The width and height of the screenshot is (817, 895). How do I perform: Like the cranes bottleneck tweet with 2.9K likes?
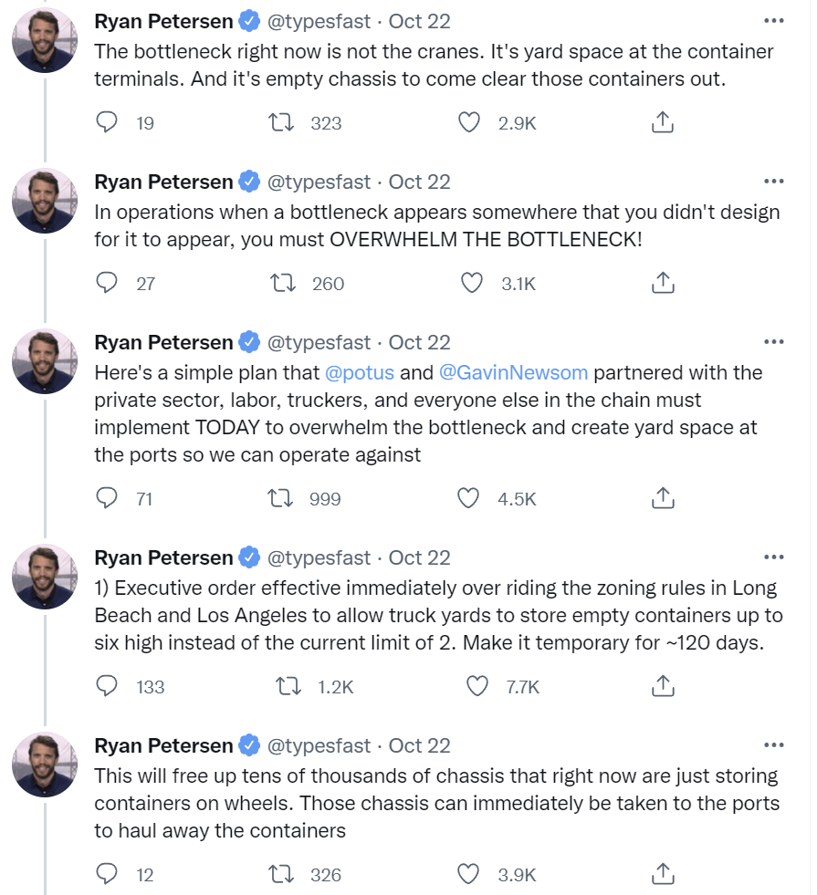point(469,122)
